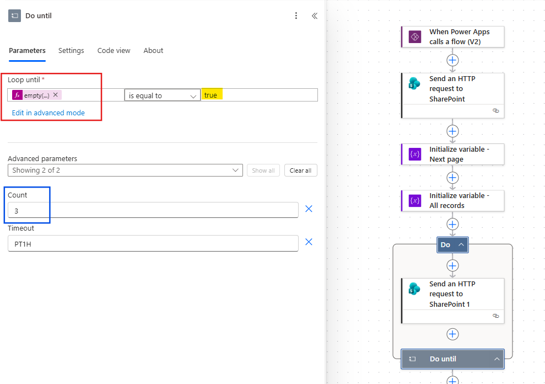Add step below the Do until block
Image resolution: width=545 pixels, height=384 pixels.
point(452,381)
